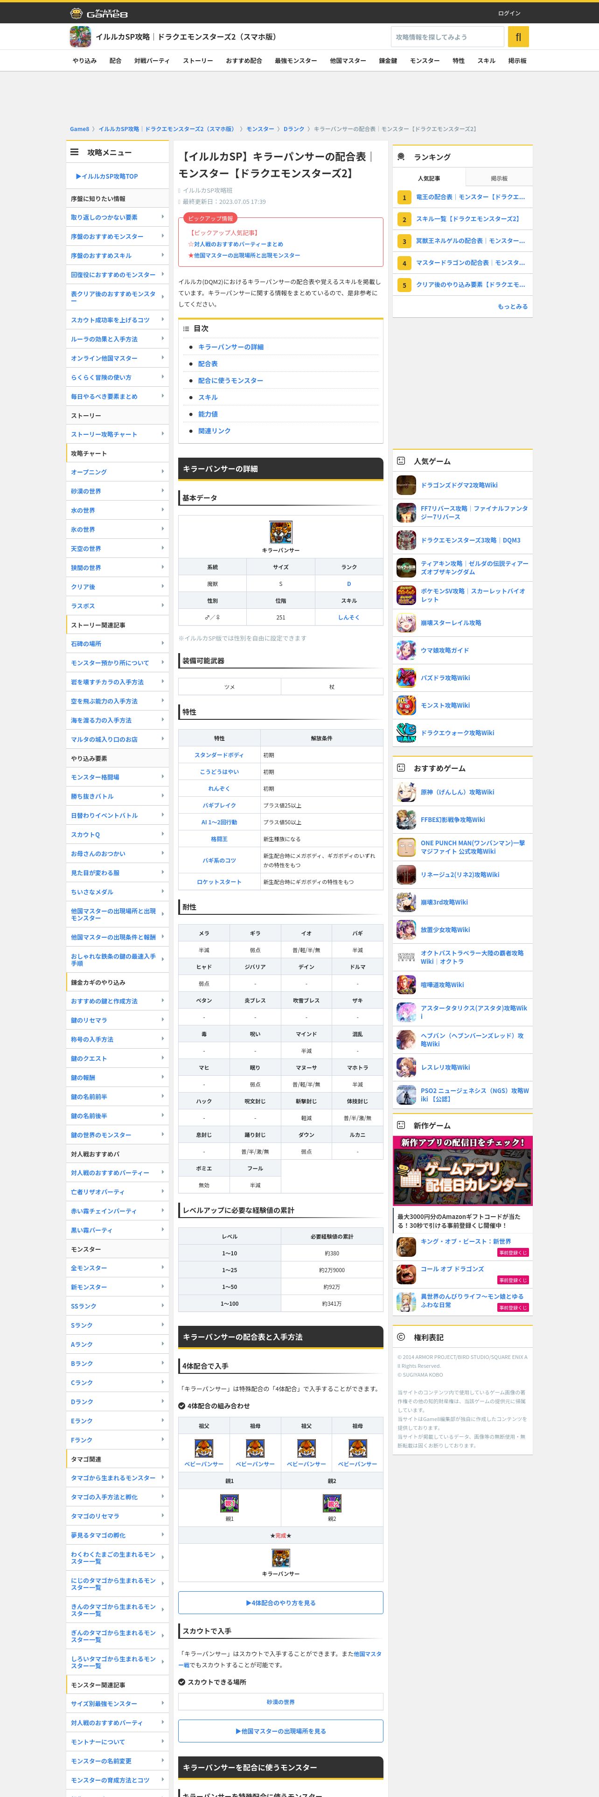Open 崩壊スターレイル攻略 game icon
Image resolution: width=599 pixels, height=1797 pixels.
pos(406,623)
